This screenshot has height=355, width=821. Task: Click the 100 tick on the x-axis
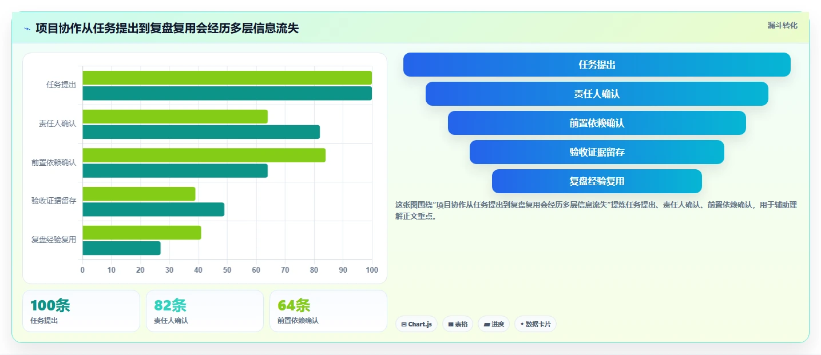372,270
